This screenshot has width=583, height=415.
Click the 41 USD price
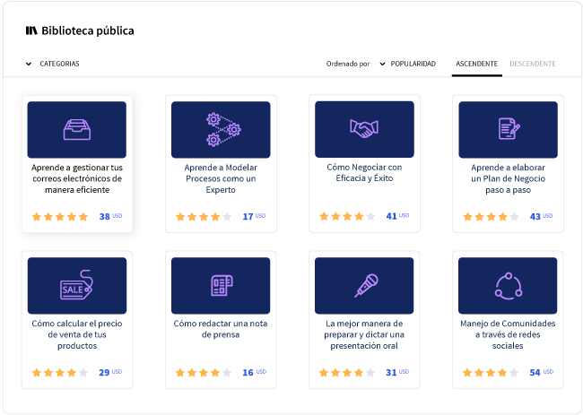point(397,216)
